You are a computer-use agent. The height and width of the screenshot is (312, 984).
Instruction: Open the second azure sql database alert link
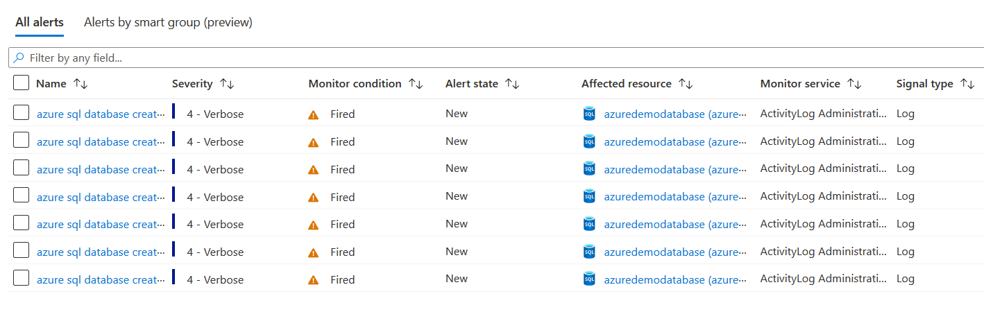101,141
